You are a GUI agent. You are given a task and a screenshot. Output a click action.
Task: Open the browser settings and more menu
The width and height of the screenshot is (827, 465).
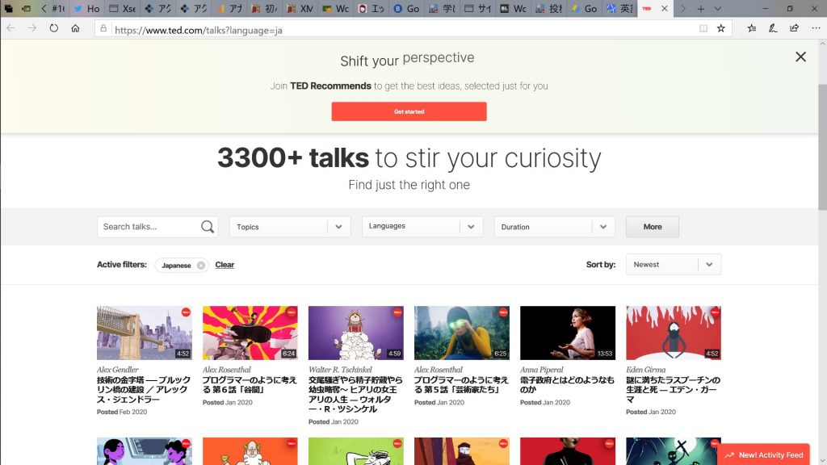point(816,28)
